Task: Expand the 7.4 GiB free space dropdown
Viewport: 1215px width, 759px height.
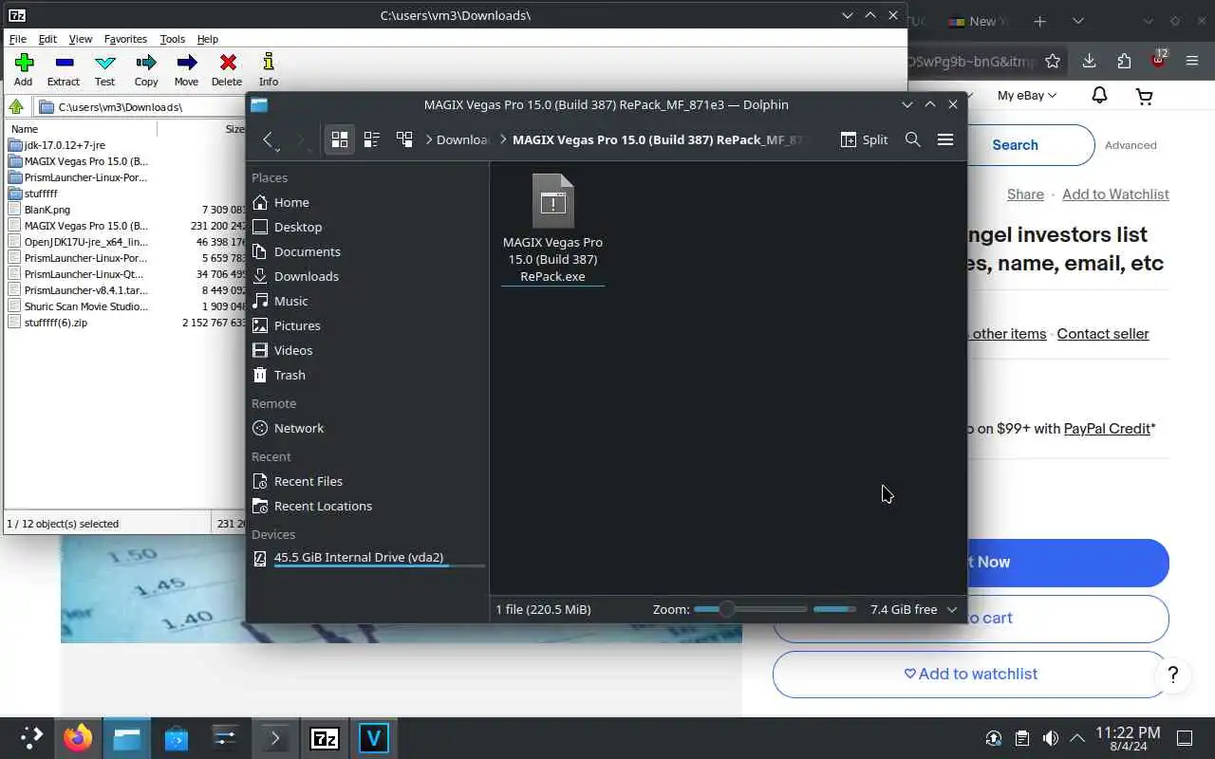Action: (952, 609)
